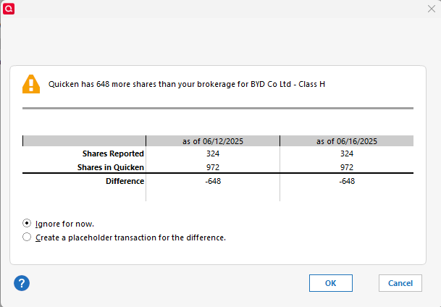
Task: Click the 972 value under 06/12/2025
Action: click(x=213, y=167)
